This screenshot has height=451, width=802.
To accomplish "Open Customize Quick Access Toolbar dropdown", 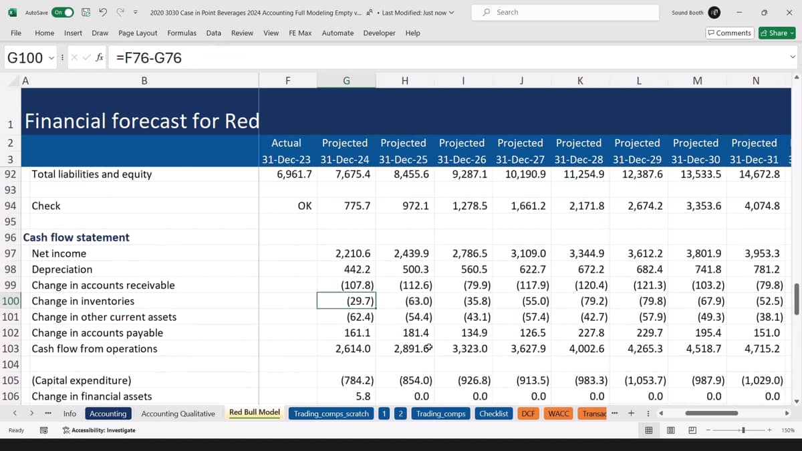I will (x=136, y=12).
